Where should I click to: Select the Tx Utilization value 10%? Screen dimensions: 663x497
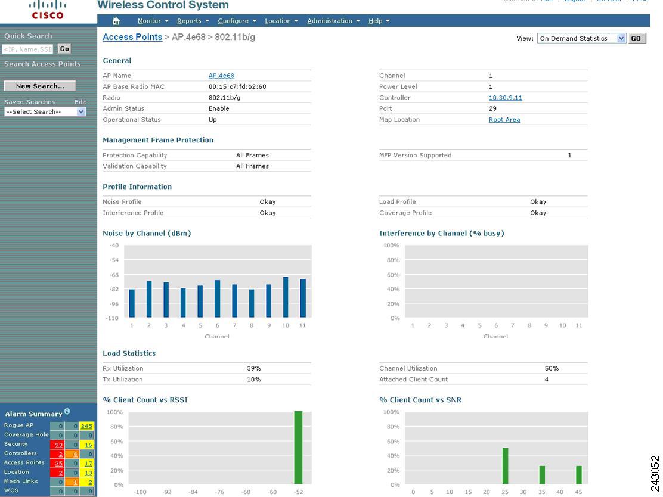coord(254,380)
